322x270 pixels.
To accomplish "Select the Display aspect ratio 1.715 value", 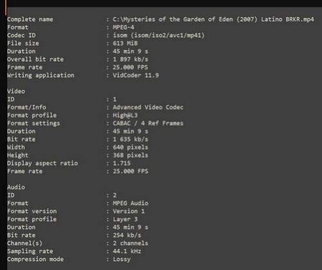I will [122, 163].
